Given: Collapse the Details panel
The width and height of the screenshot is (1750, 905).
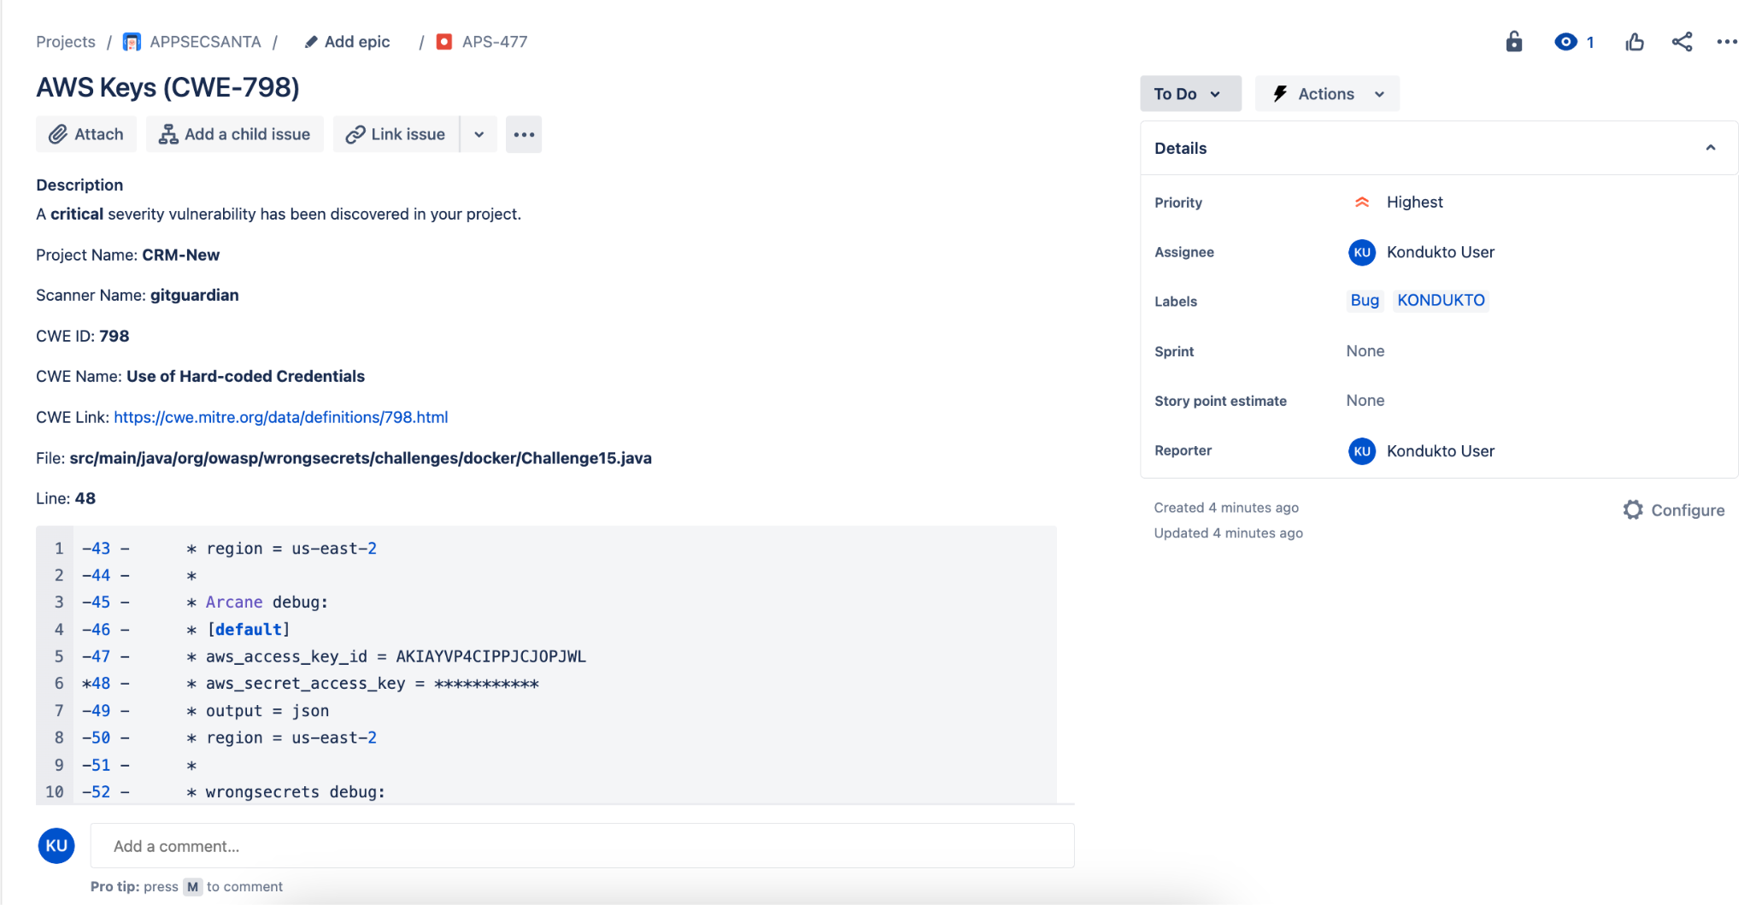Looking at the screenshot, I should 1710,147.
